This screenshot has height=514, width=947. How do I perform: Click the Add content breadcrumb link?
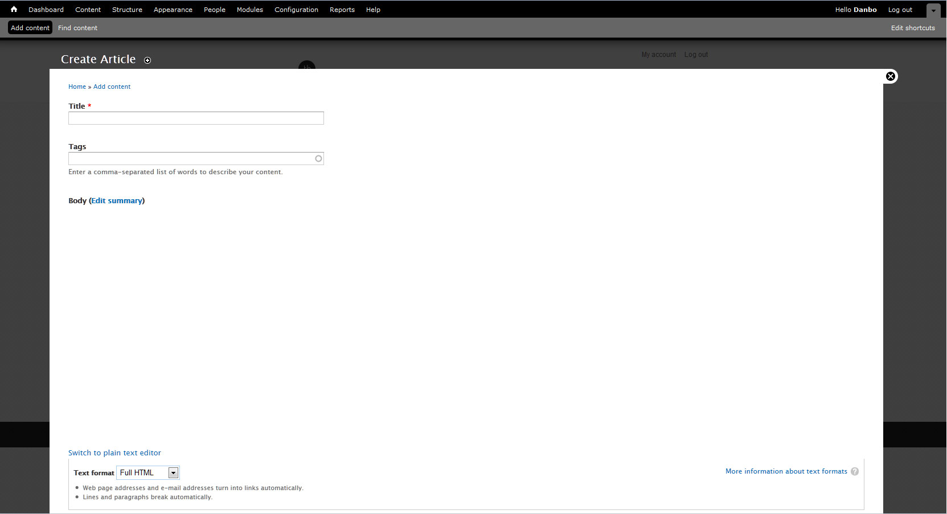(112, 87)
